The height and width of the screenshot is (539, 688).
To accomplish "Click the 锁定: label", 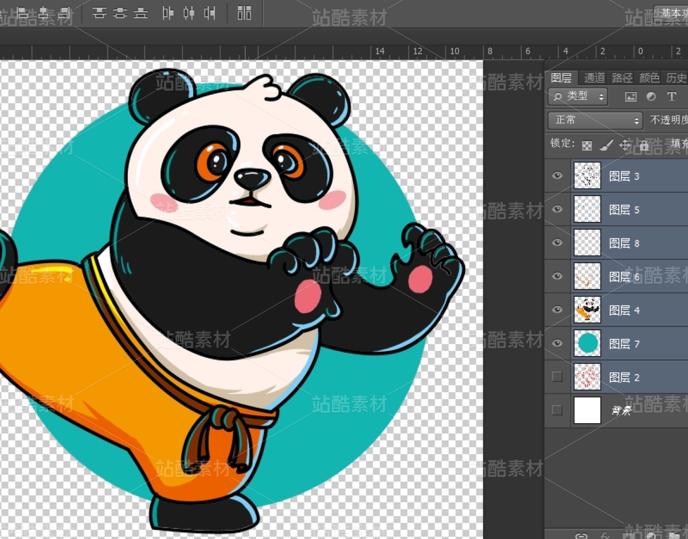I will pyautogui.click(x=562, y=143).
